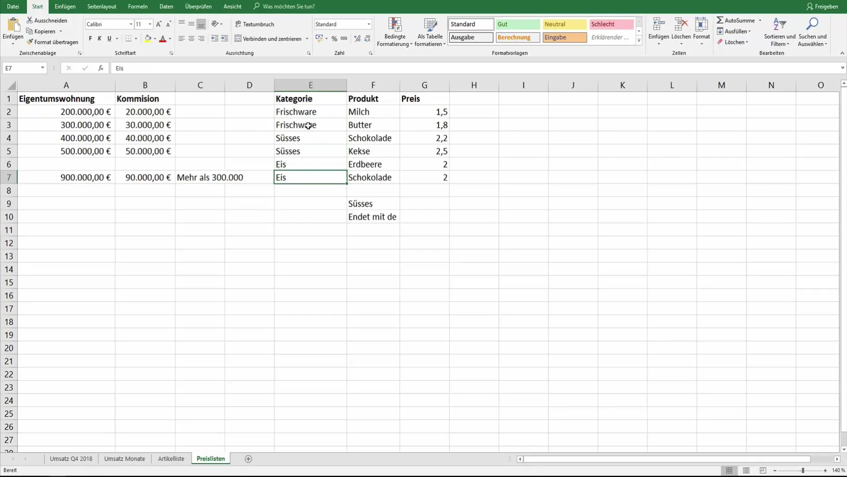This screenshot has width=847, height=477.
Task: Insert function with fx icon
Action: (101, 68)
